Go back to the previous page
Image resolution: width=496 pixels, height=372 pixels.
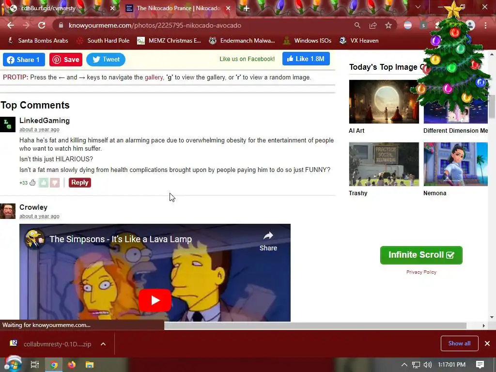tap(11, 25)
